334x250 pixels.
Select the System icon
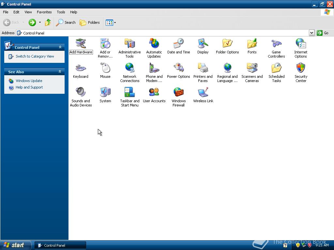click(105, 95)
